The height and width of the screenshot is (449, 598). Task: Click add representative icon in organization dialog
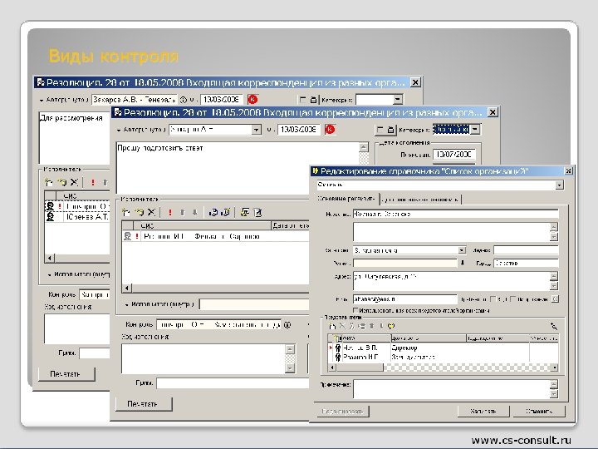click(x=332, y=326)
